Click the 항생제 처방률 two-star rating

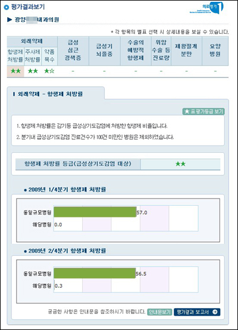point(15,71)
